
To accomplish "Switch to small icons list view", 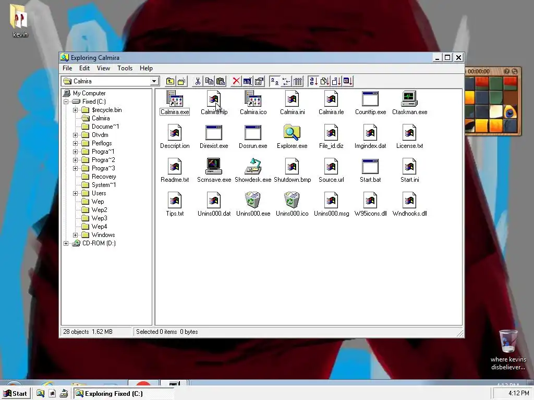I will coord(286,81).
